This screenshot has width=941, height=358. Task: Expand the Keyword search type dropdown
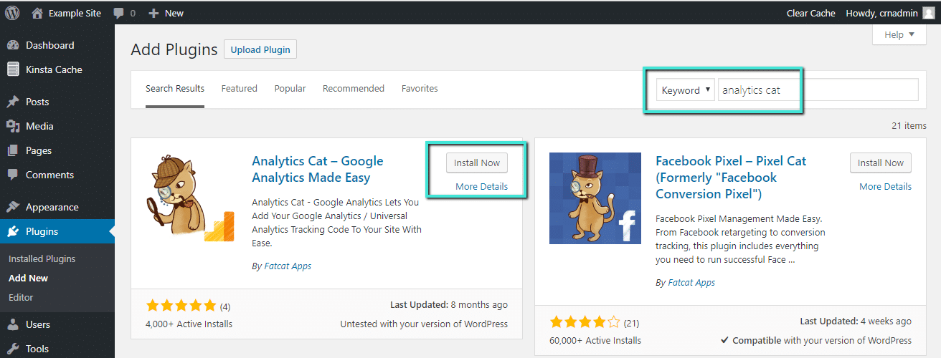(686, 90)
